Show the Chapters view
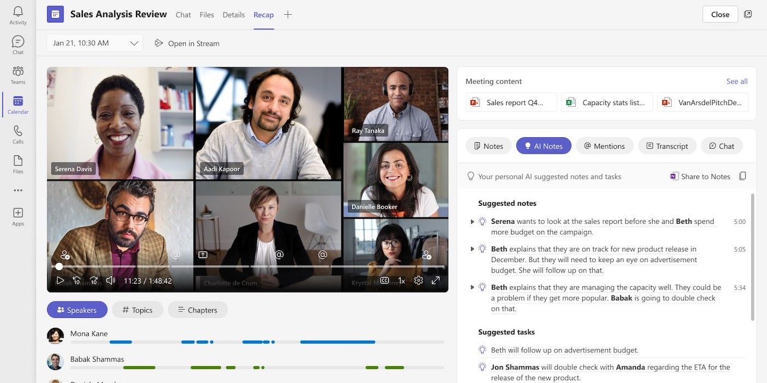This screenshot has height=383, width=767. coord(198,310)
